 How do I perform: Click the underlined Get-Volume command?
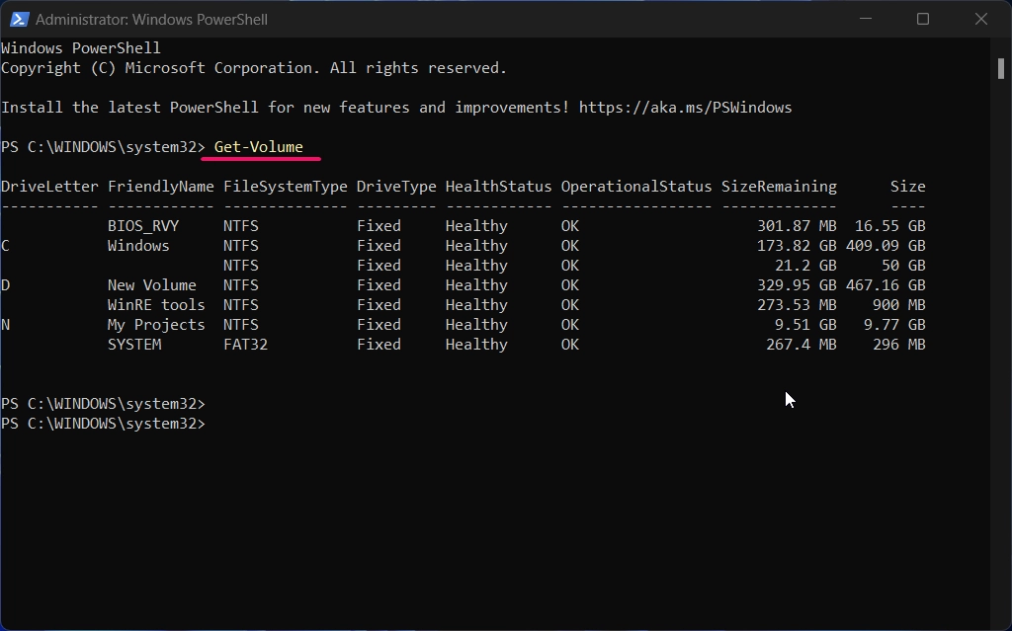click(x=258, y=147)
